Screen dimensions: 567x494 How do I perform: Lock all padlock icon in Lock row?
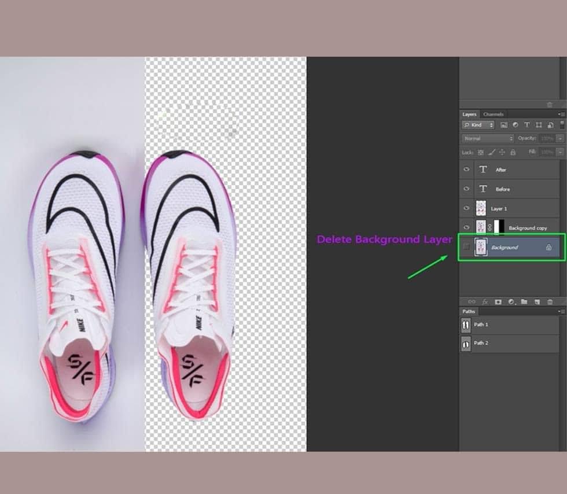[x=513, y=152]
